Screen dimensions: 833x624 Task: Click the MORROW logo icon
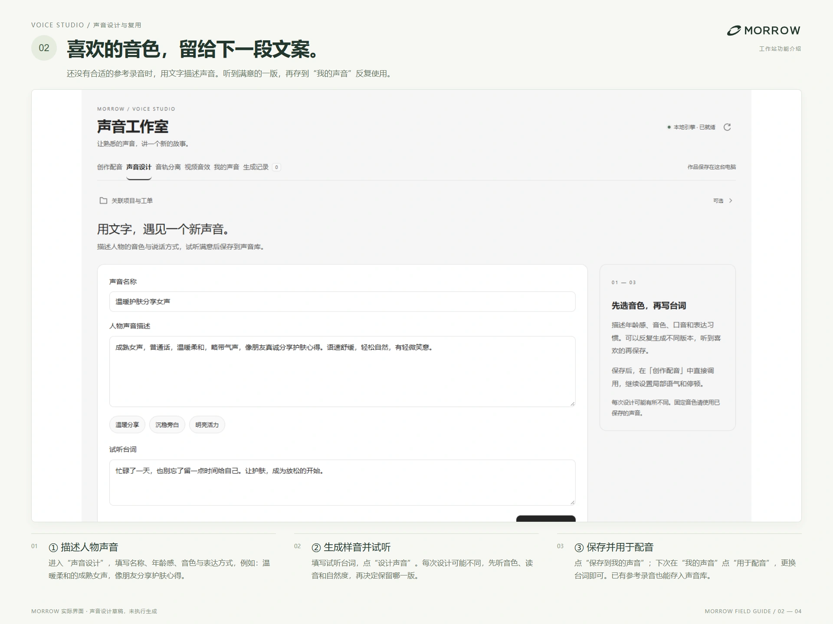(734, 30)
